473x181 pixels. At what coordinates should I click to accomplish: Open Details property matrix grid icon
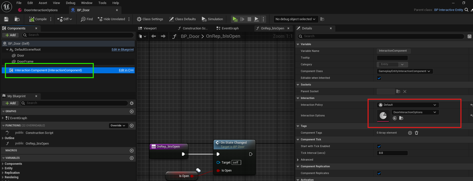pos(469,36)
